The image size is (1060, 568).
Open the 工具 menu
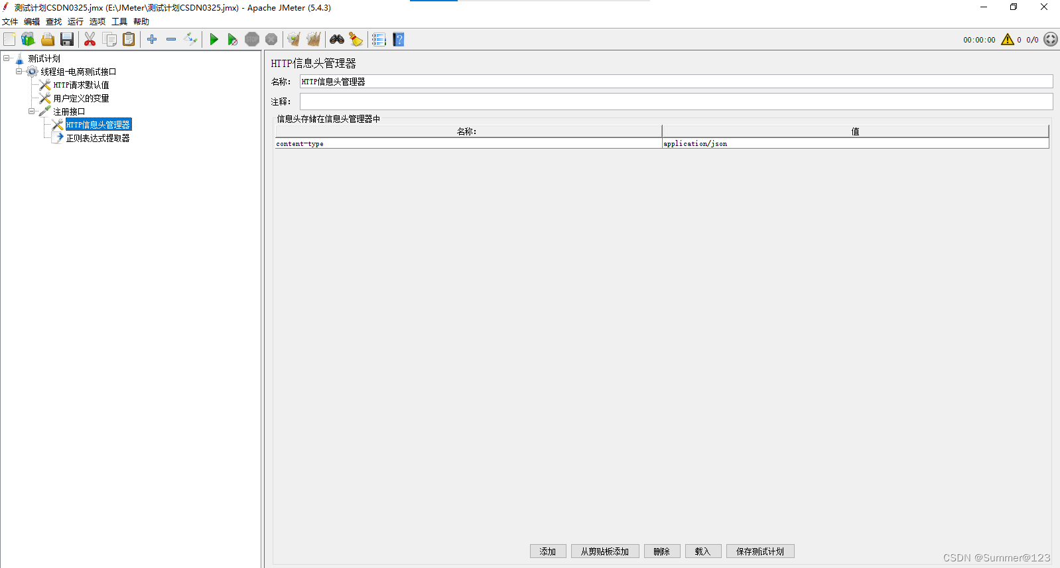click(x=119, y=22)
